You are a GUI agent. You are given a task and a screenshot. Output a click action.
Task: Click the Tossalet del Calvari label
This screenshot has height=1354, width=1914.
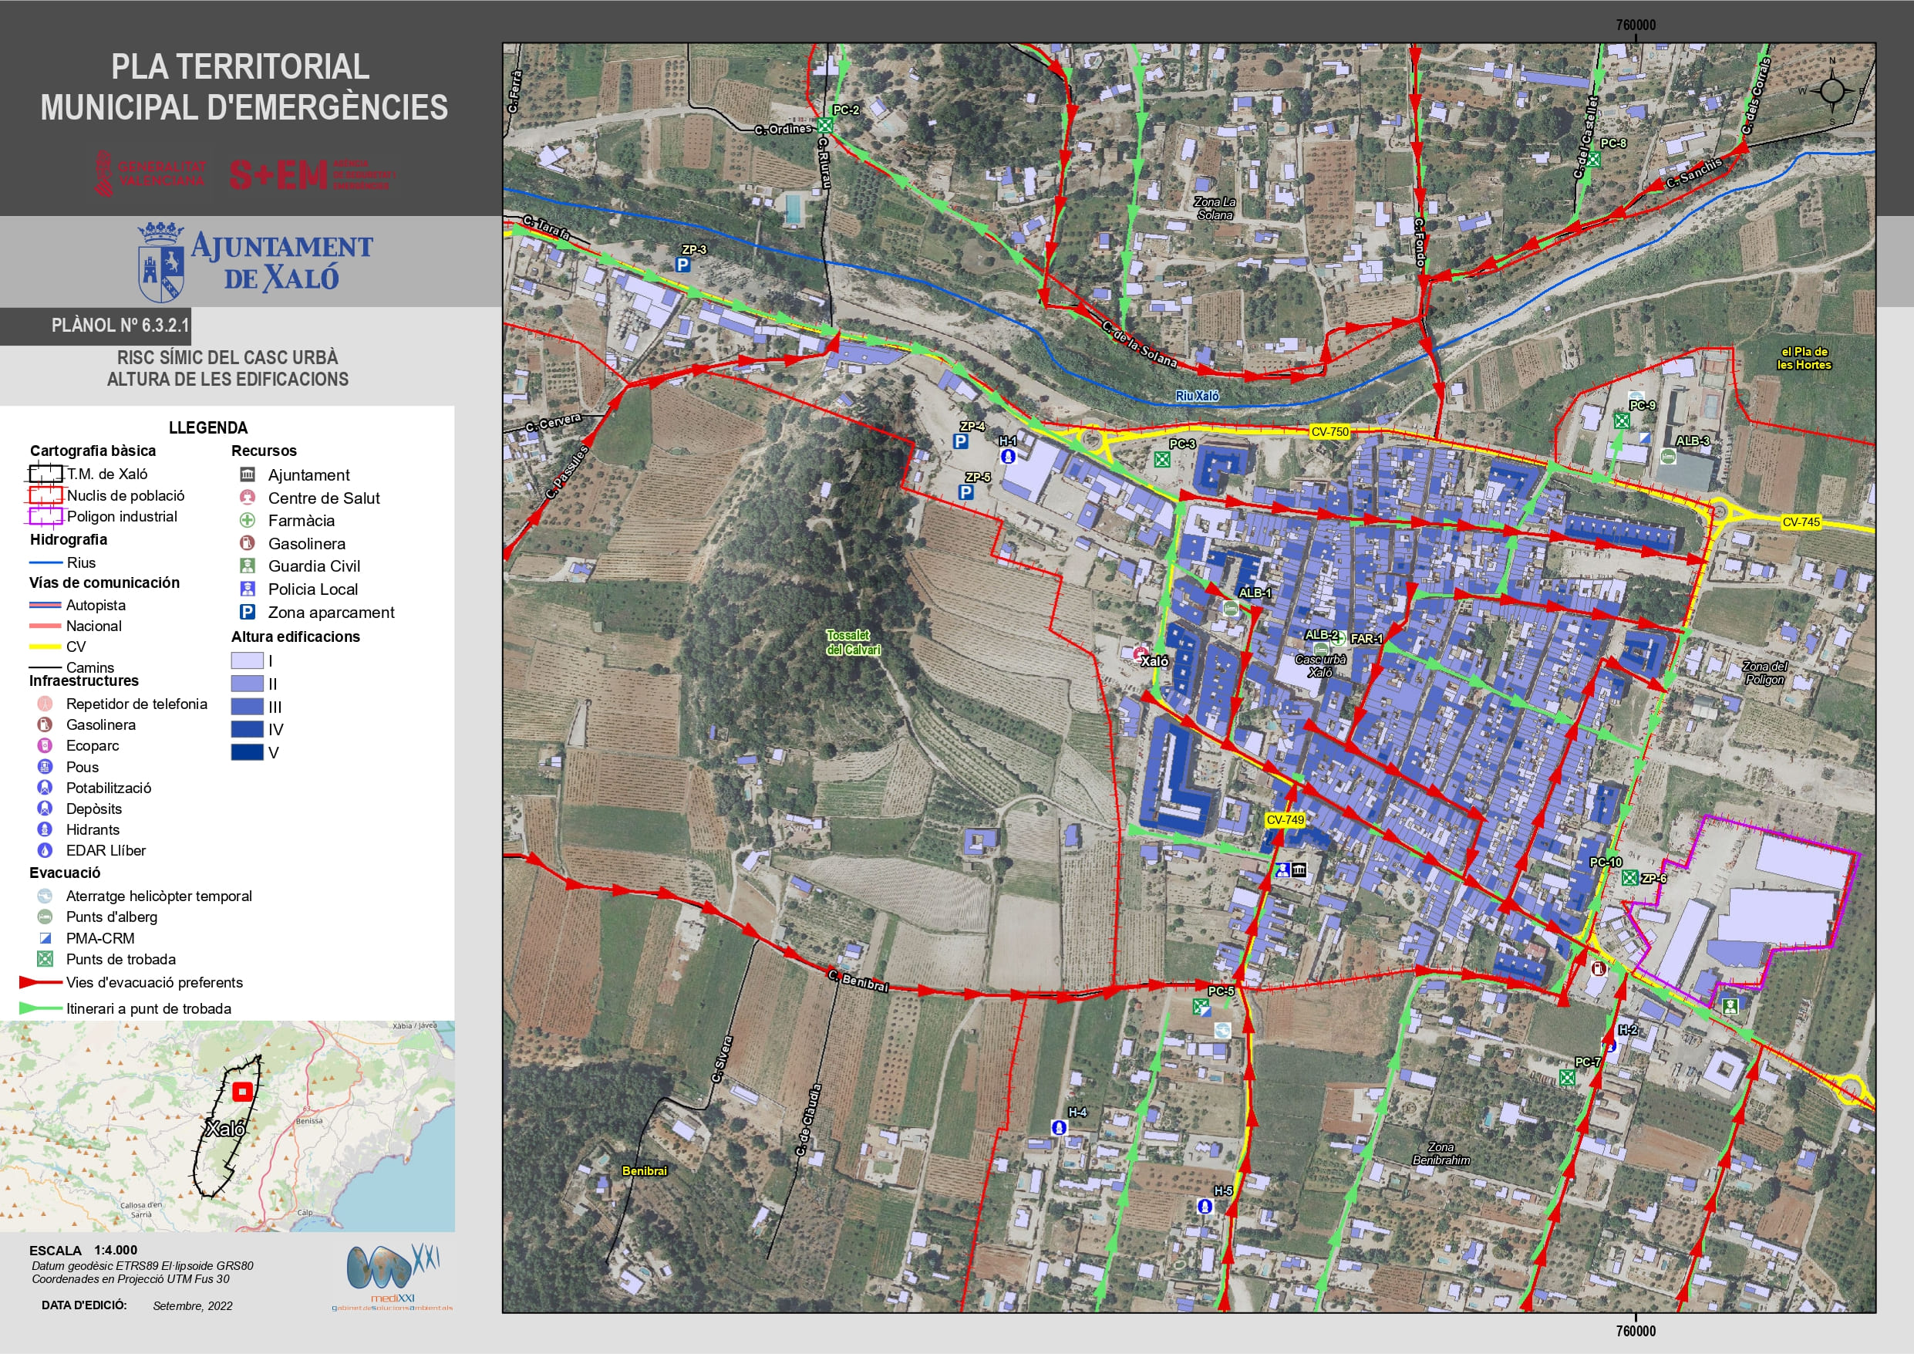pyautogui.click(x=852, y=642)
